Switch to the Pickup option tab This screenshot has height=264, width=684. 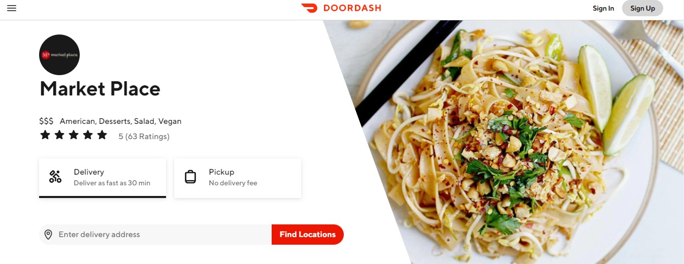point(238,178)
